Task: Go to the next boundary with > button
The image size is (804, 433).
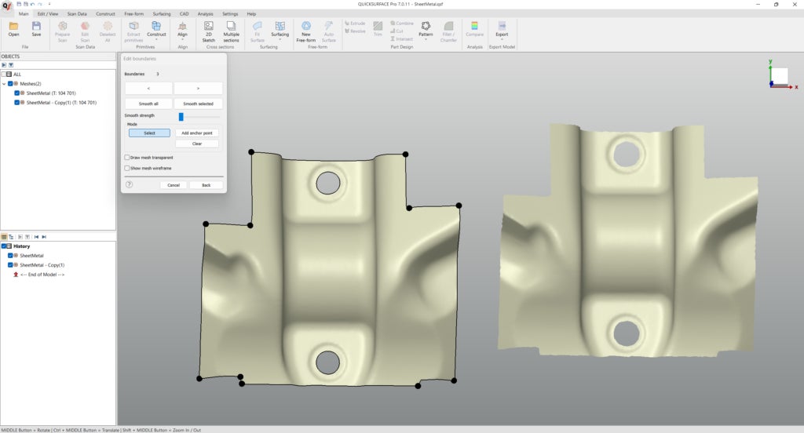Action: click(198, 89)
